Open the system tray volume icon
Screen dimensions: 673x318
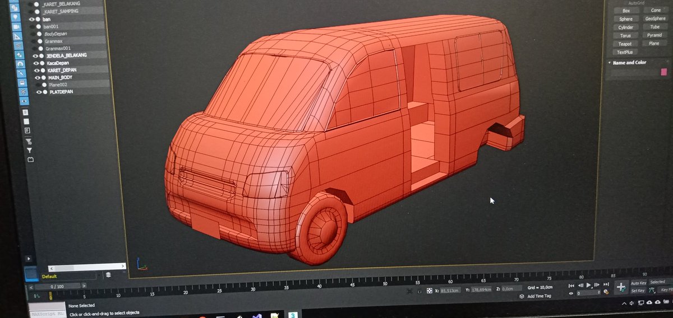point(631,303)
